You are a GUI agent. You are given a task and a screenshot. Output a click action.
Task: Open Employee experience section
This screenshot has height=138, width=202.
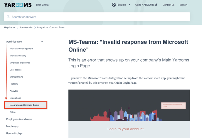point(20,63)
